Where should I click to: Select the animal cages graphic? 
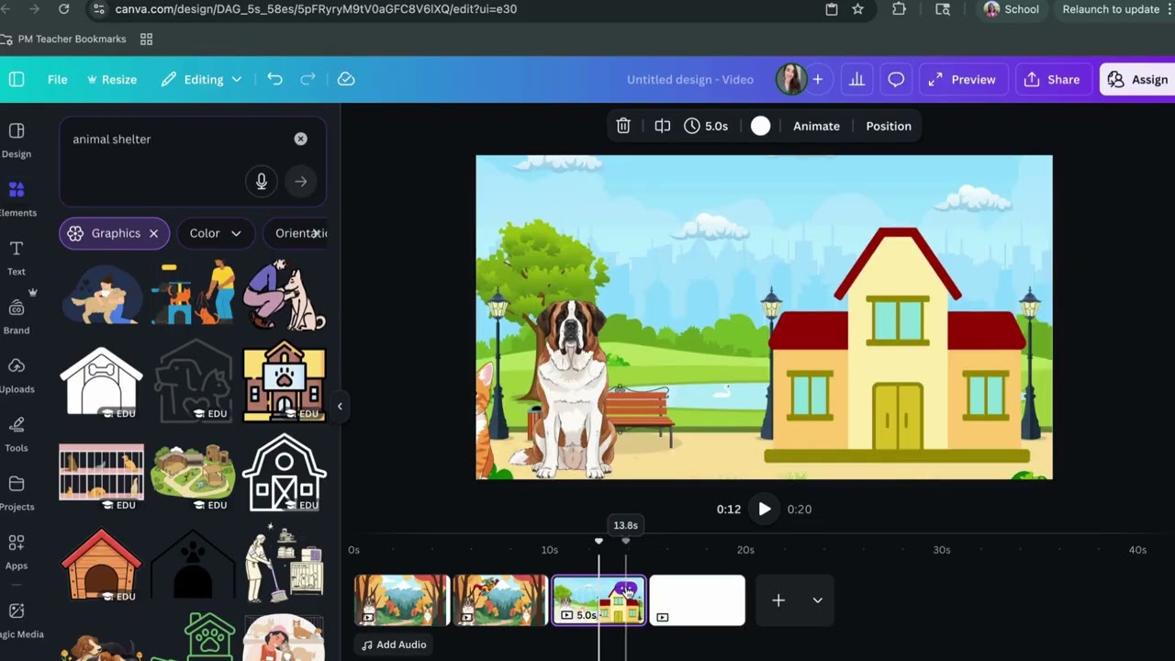coord(101,472)
